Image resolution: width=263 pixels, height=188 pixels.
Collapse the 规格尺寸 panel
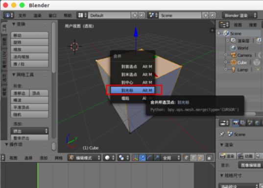pyautogui.click(x=221, y=176)
